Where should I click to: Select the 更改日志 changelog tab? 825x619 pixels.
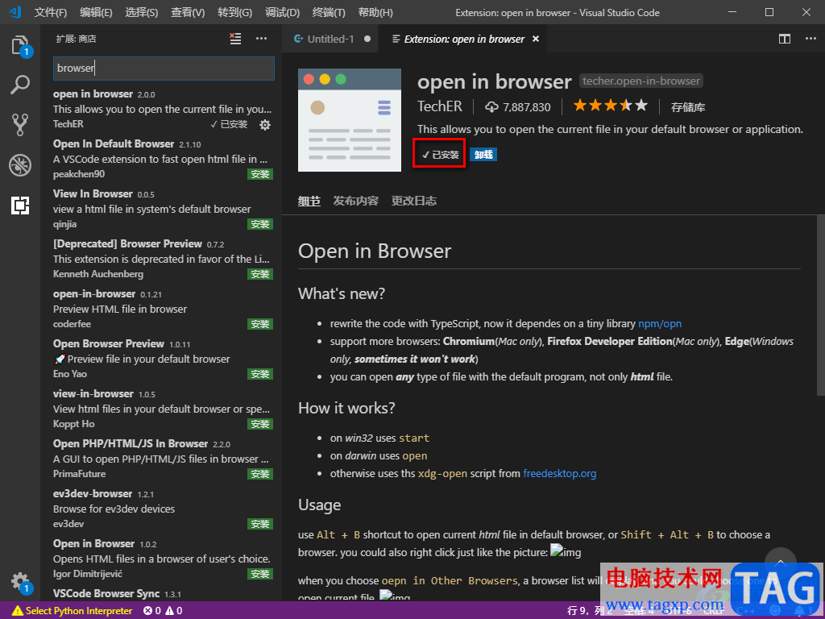pyautogui.click(x=414, y=201)
